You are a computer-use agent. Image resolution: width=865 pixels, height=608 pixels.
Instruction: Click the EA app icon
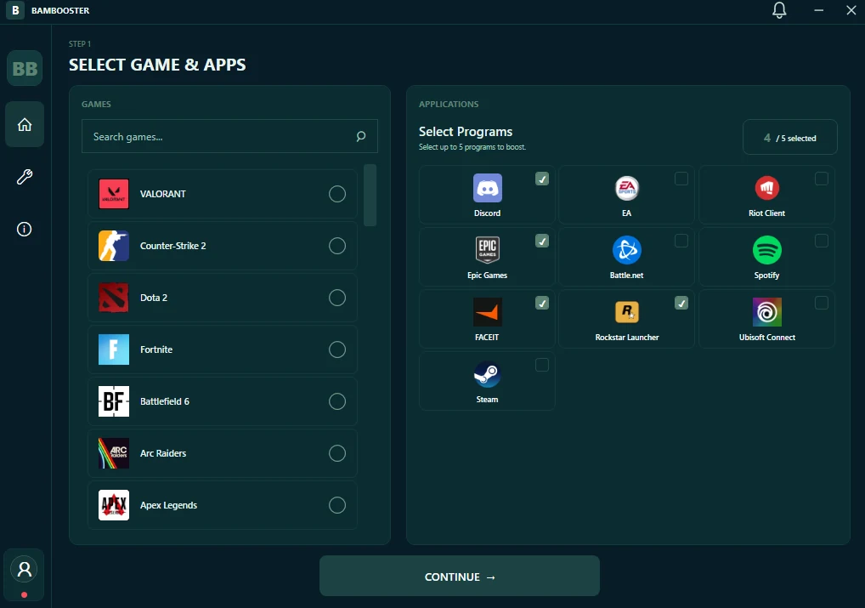[x=627, y=188]
